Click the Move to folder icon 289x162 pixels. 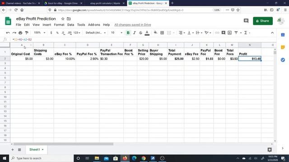click(69, 19)
